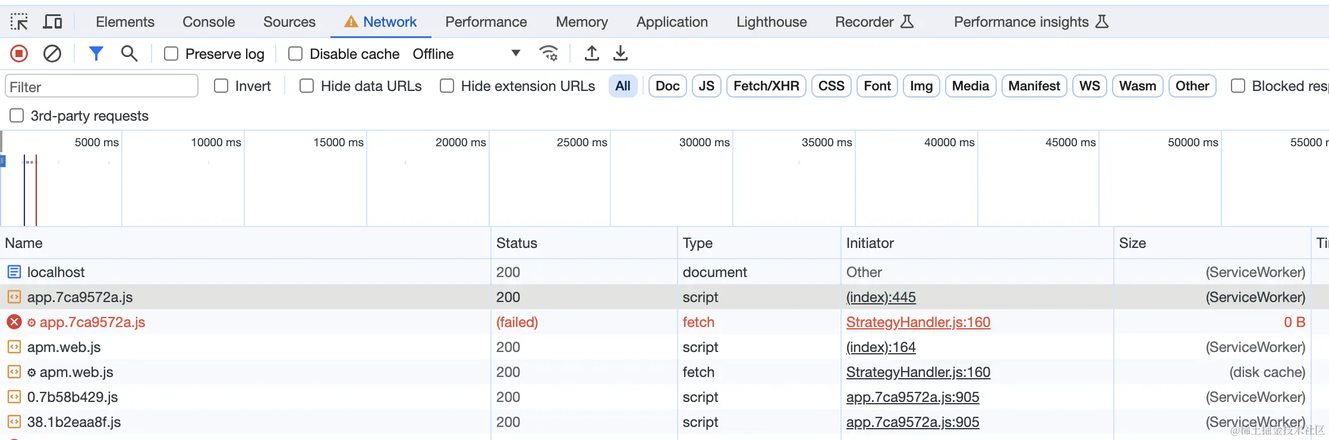
Task: Filter requests by Fetch/XHR
Action: (766, 86)
